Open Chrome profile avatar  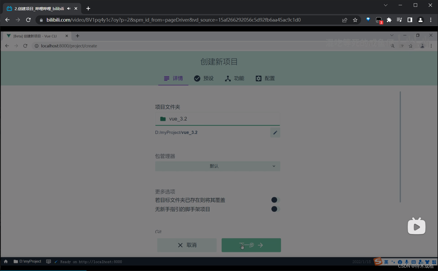[420, 20]
